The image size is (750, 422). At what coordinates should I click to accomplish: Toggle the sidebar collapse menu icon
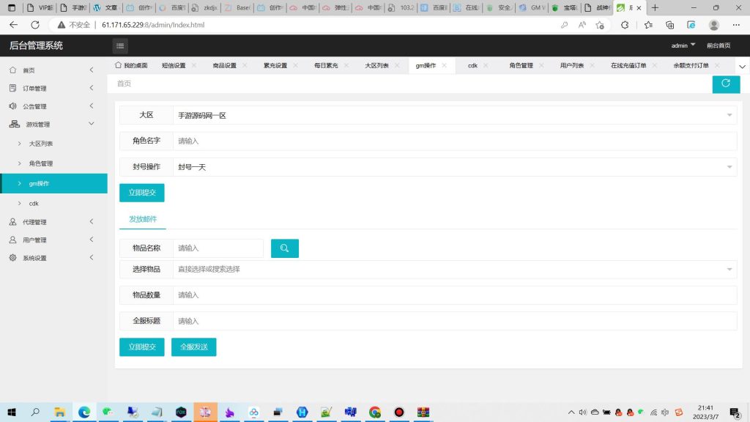coord(120,45)
